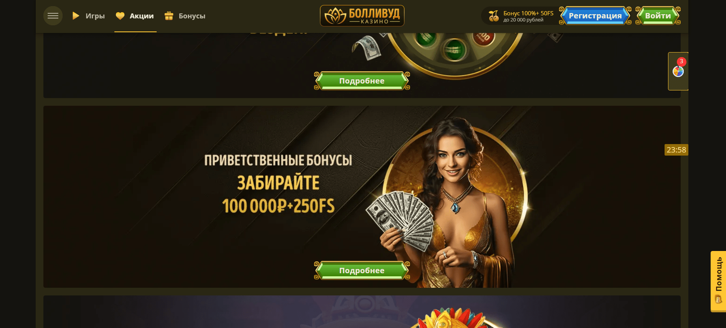Click the cherry bonus icon
Screen dimensions: 726x328
tap(493, 16)
